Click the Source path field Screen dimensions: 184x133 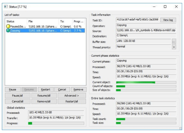coord(146,31)
